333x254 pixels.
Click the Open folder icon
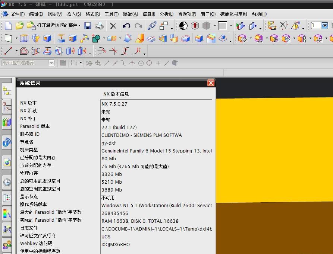point(19,26)
